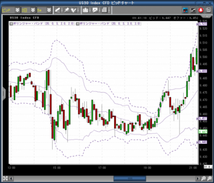This screenshot has width=214, height=183.
Task: Toggle the grid display icon
Action: coord(104,10)
